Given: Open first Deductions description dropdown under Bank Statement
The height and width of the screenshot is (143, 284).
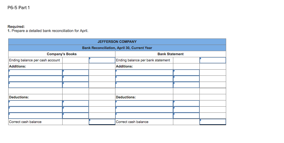Looking at the screenshot, I should [144, 103].
